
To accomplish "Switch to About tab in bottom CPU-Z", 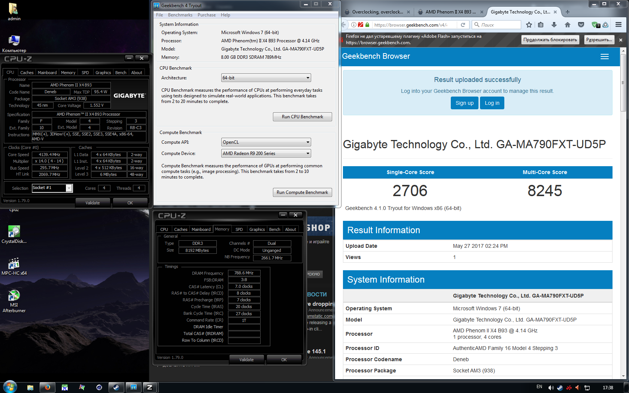I will pos(291,229).
